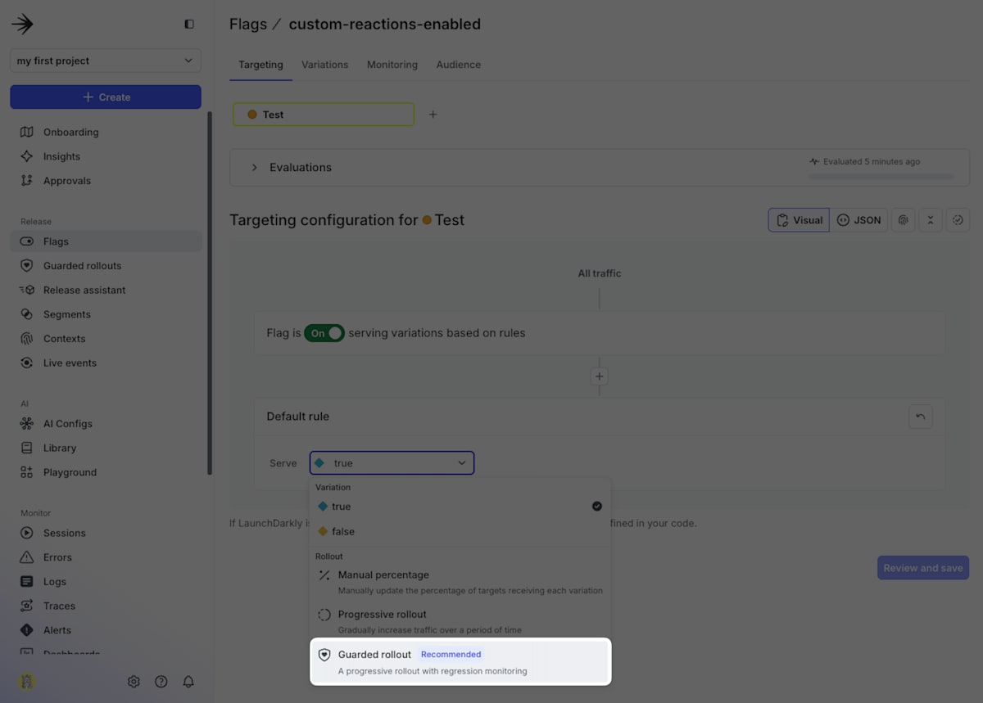Click the collapse rules icon button

pyautogui.click(x=931, y=220)
